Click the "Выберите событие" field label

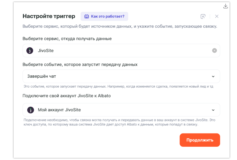(80, 64)
